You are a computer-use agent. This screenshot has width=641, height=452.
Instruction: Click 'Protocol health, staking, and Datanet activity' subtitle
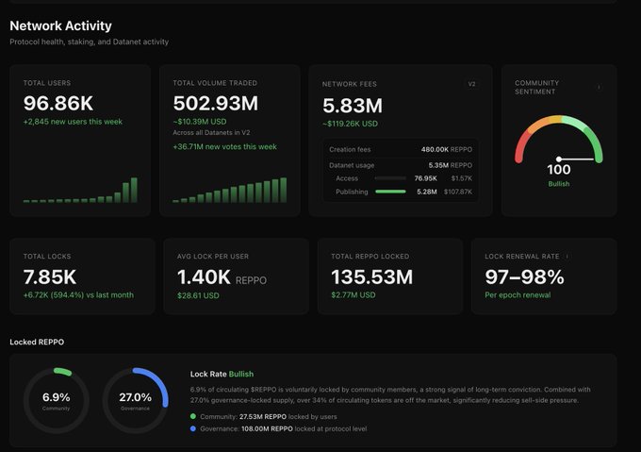click(x=90, y=42)
